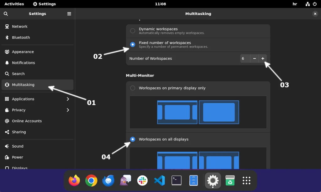The image size is (321, 192).
Task: Open the app grid from the dock
Action: [x=246, y=180]
